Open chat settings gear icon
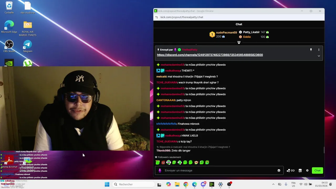Screen dimensions: 336x189 307,170
